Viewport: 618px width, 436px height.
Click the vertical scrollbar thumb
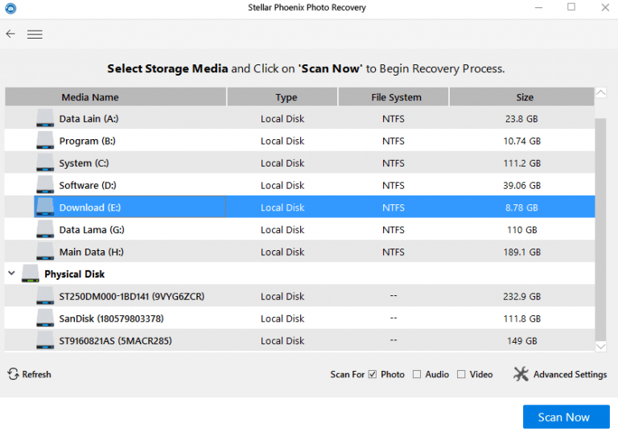pos(600,228)
